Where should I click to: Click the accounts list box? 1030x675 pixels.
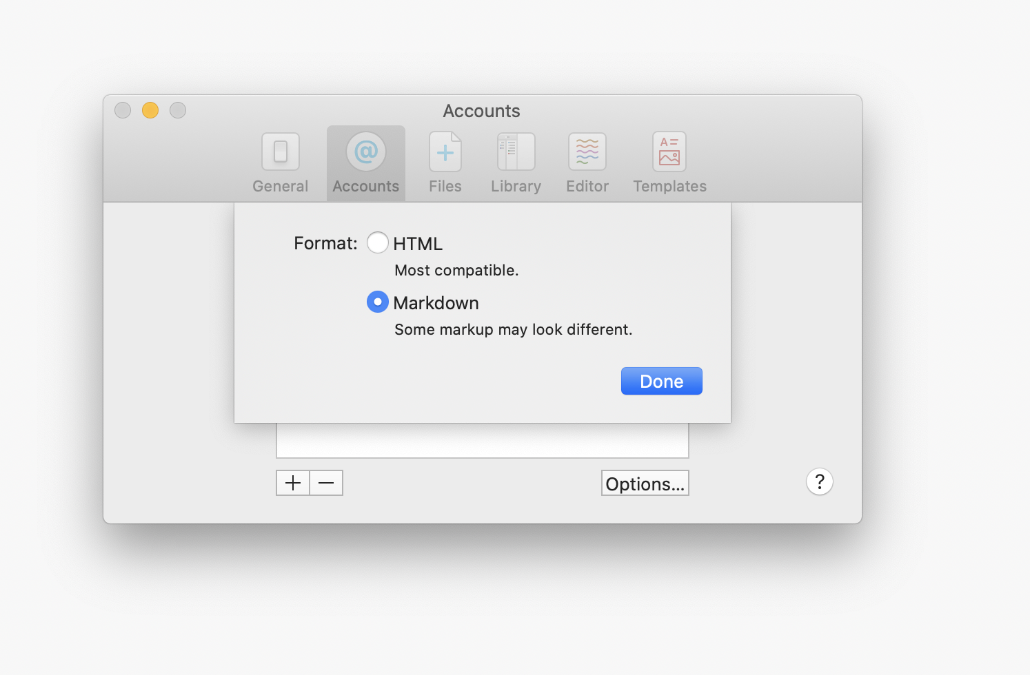483,441
